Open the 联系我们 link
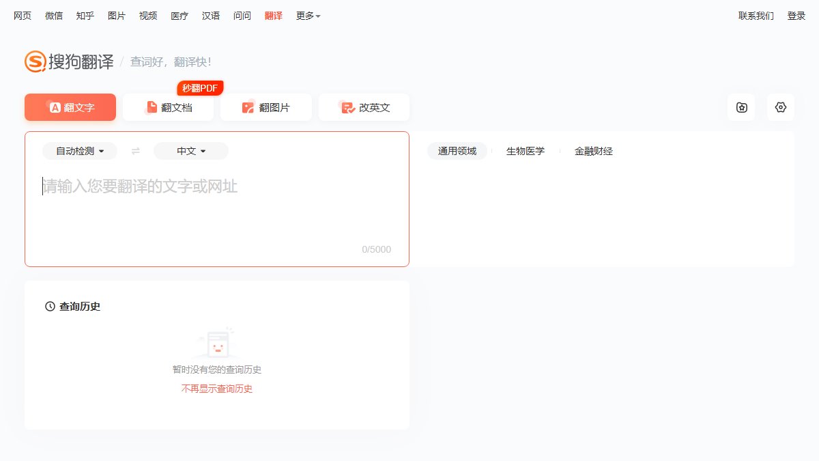Screen dimensions: 819x461 tap(756, 16)
